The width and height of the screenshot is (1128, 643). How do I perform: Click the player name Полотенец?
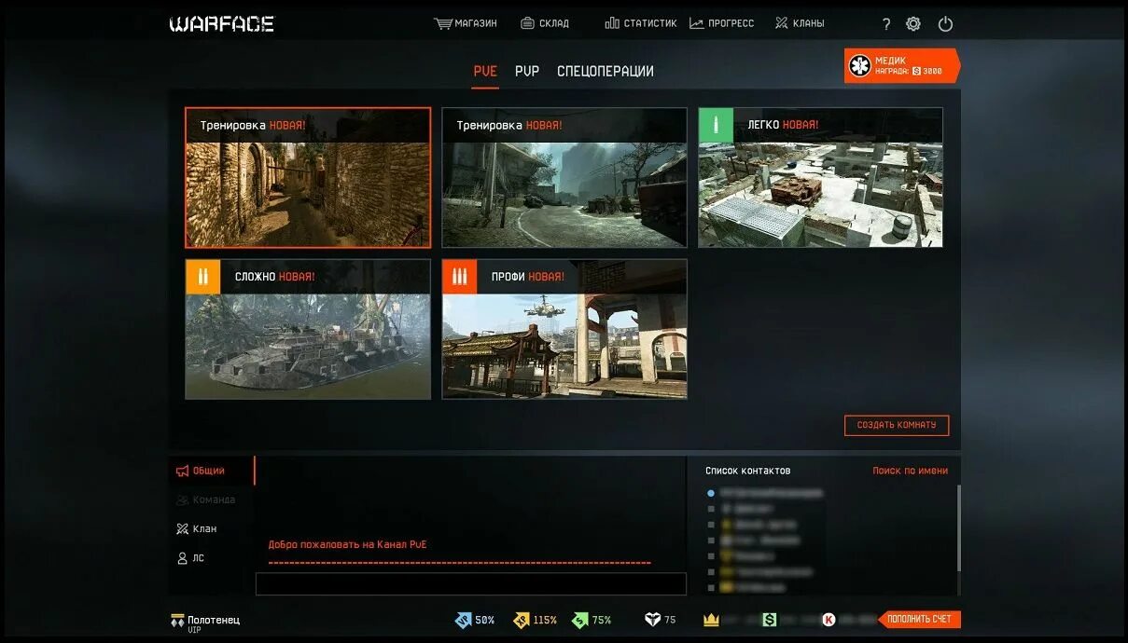click(x=214, y=620)
